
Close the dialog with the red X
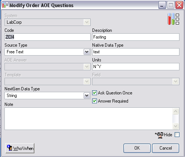point(179,5)
